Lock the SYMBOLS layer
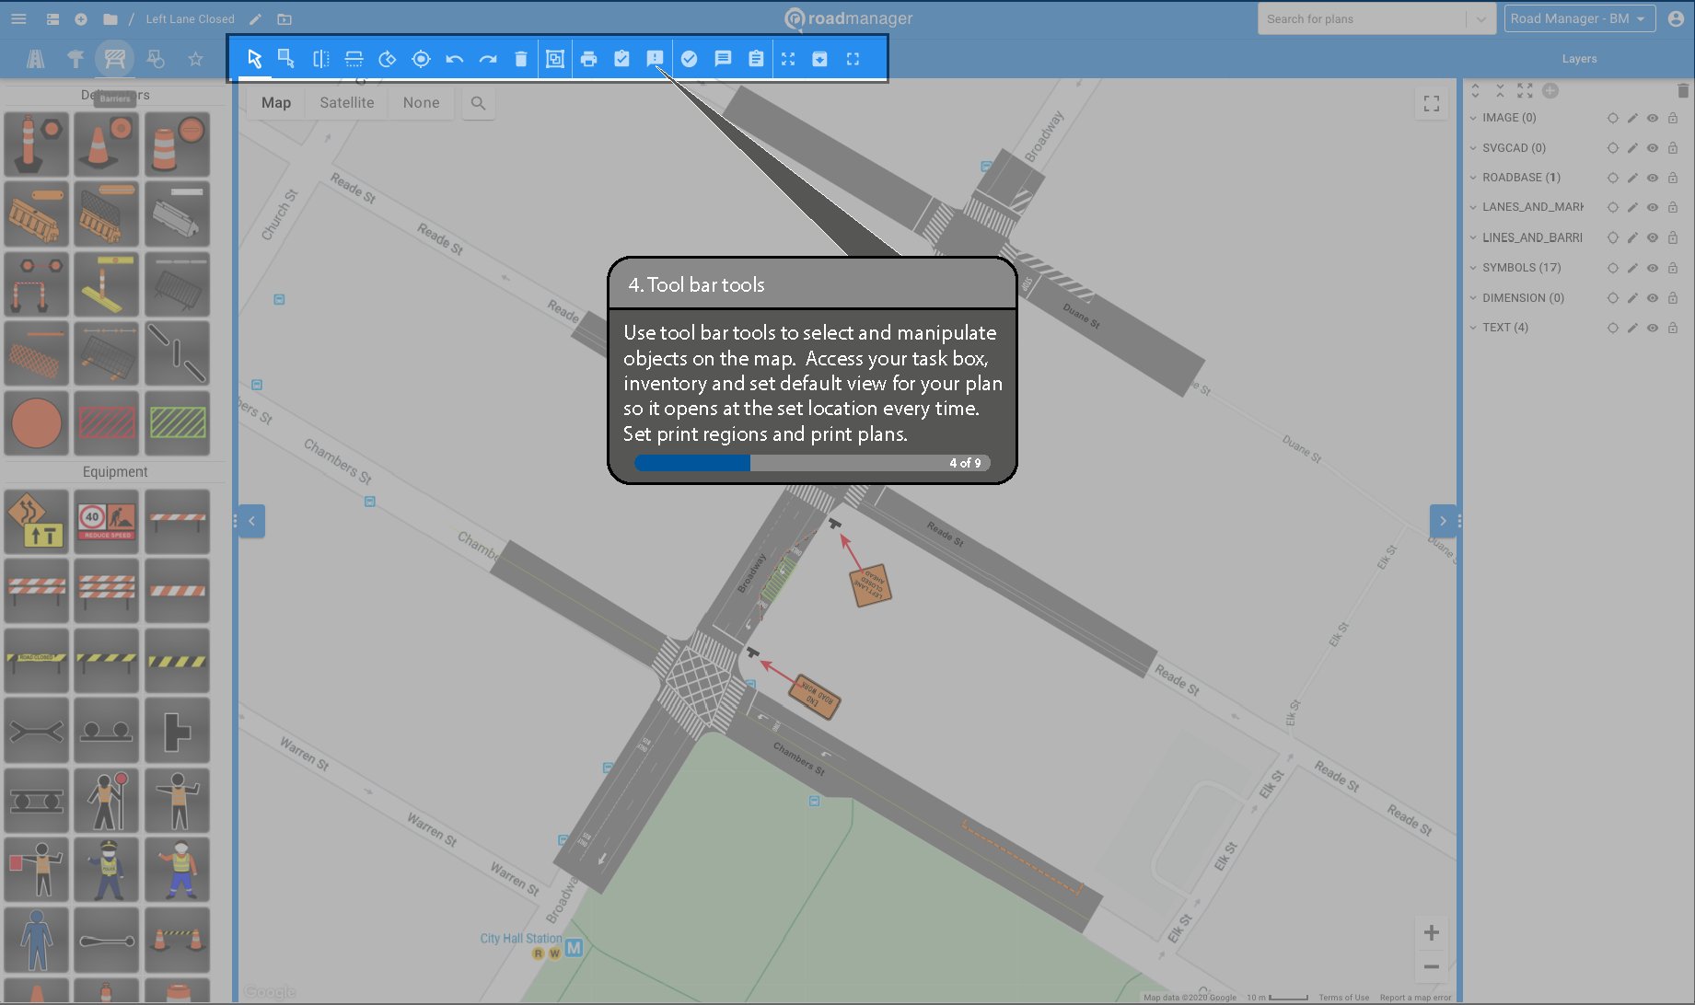The width and height of the screenshot is (1695, 1005). pyautogui.click(x=1673, y=268)
